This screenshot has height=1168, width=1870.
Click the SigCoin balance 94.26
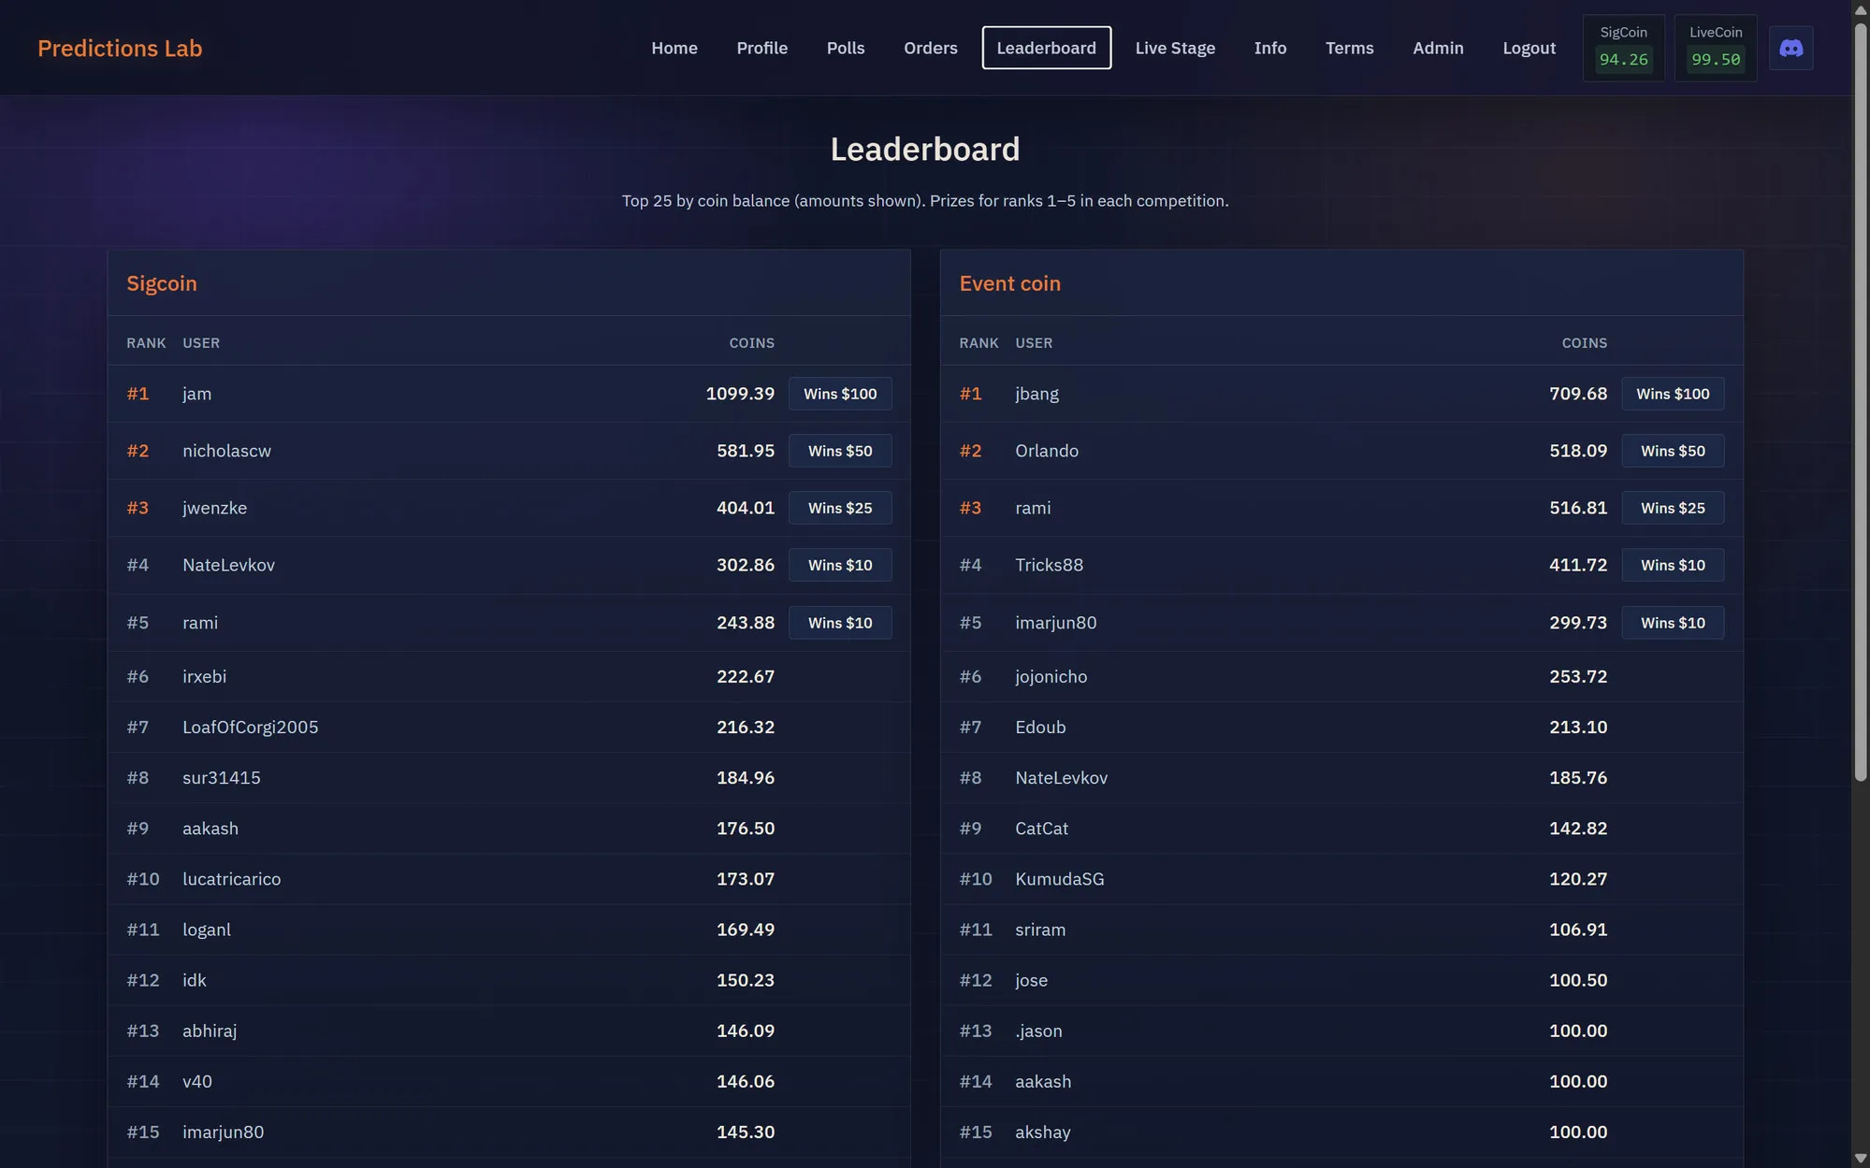click(x=1623, y=59)
